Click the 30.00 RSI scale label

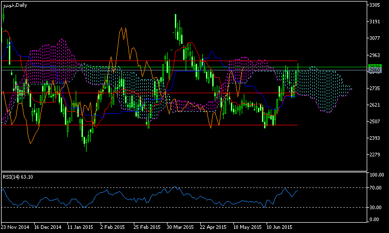pos(376,207)
